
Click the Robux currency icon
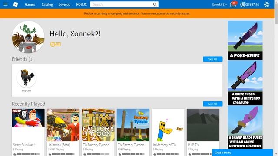[x=243, y=4]
